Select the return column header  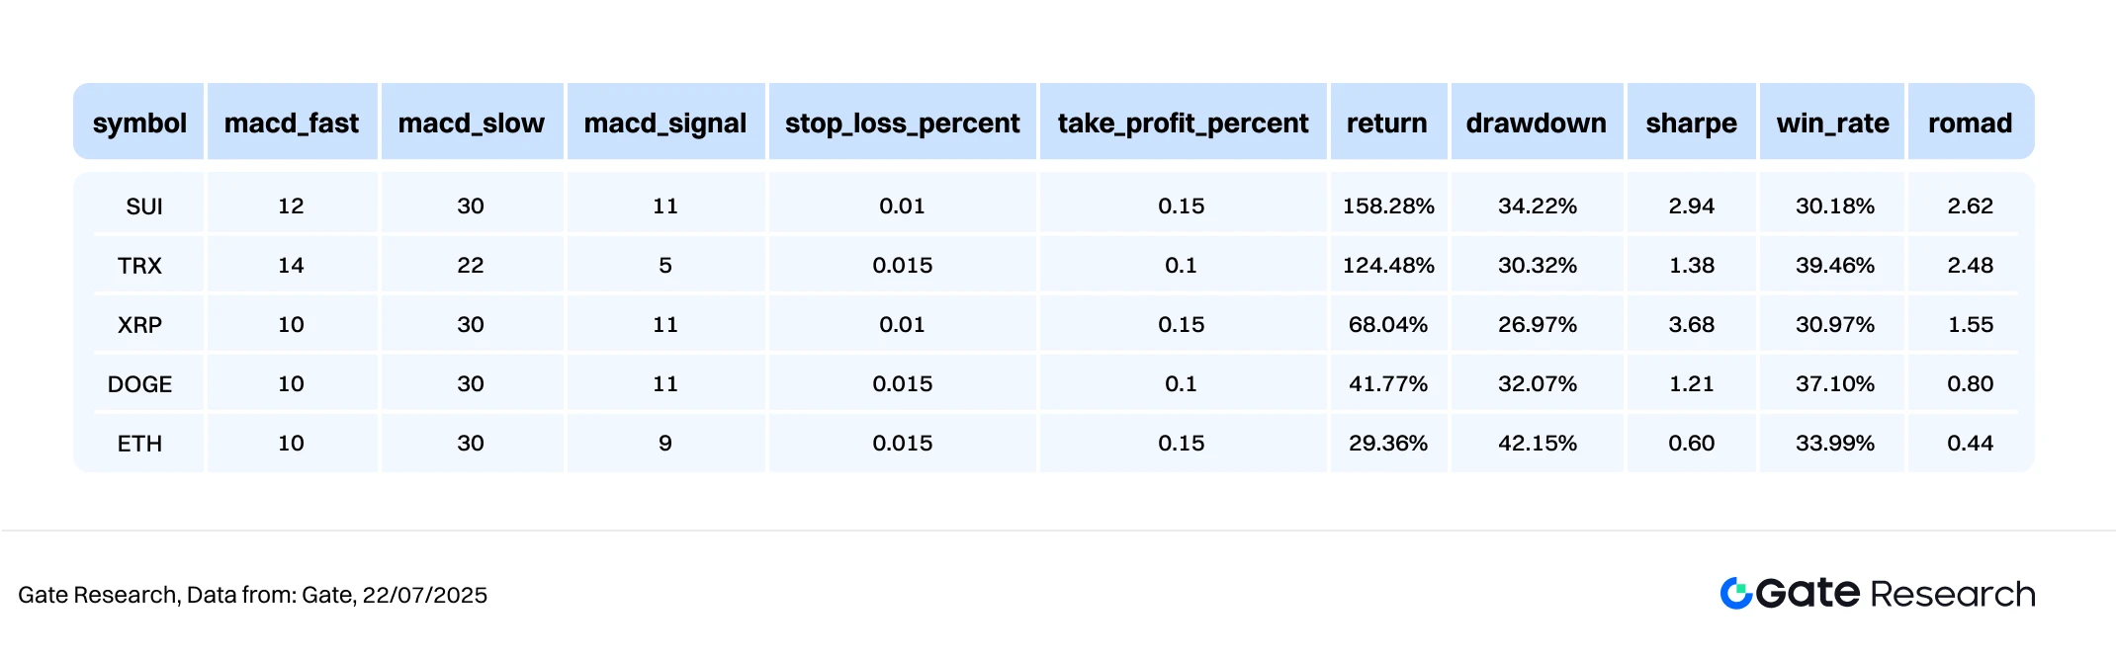pyautogui.click(x=1387, y=123)
